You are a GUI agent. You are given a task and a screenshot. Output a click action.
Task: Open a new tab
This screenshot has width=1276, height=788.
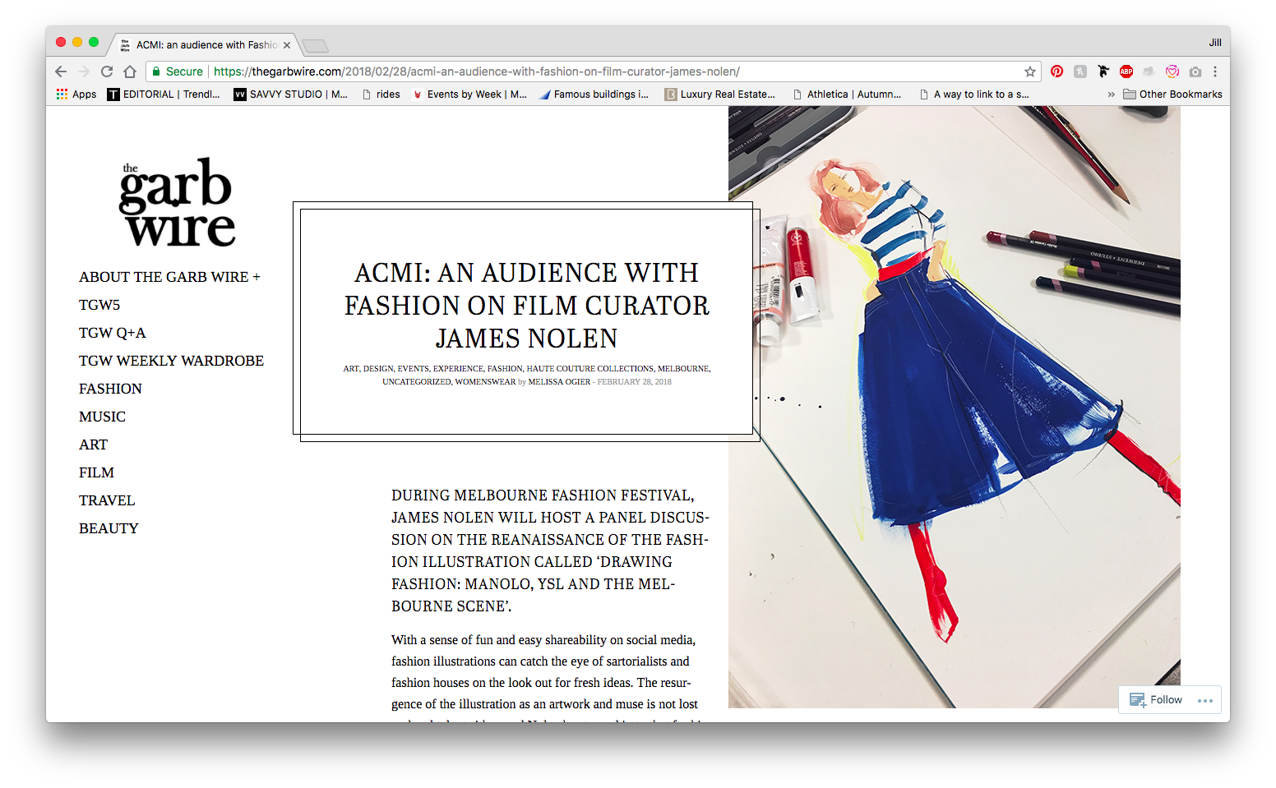point(315,46)
